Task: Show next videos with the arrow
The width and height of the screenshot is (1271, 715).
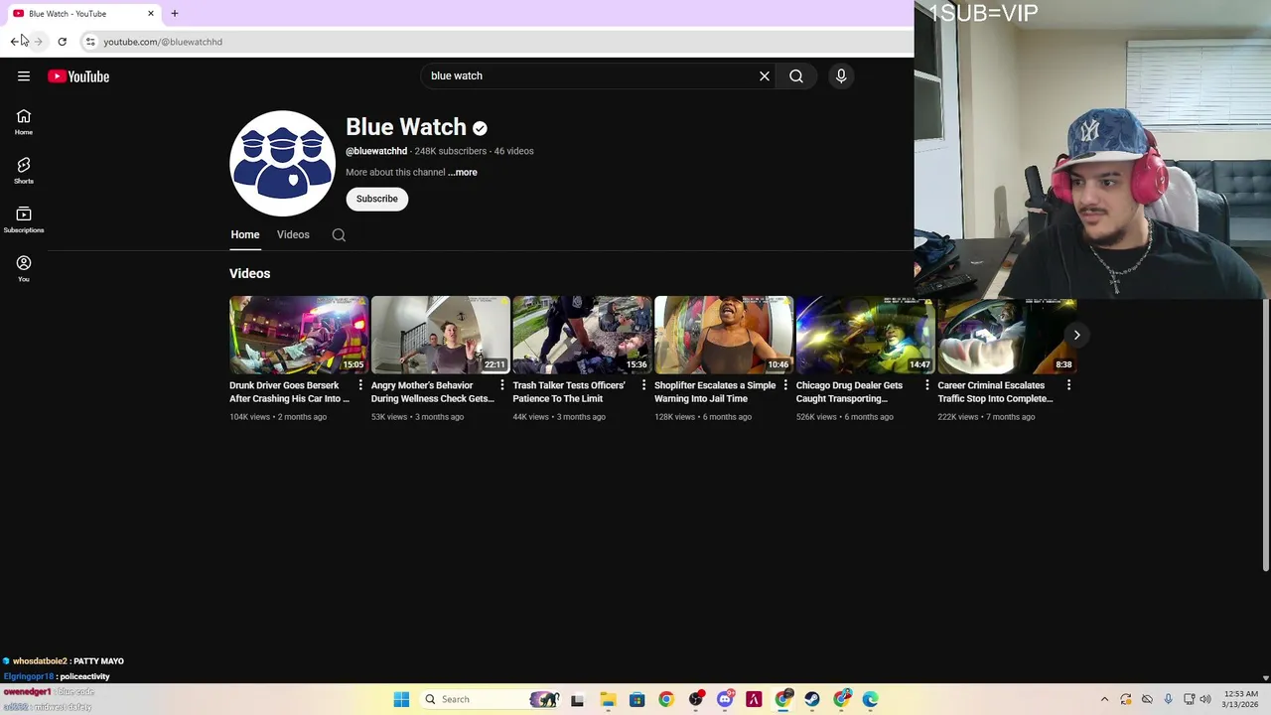Action: tap(1076, 335)
